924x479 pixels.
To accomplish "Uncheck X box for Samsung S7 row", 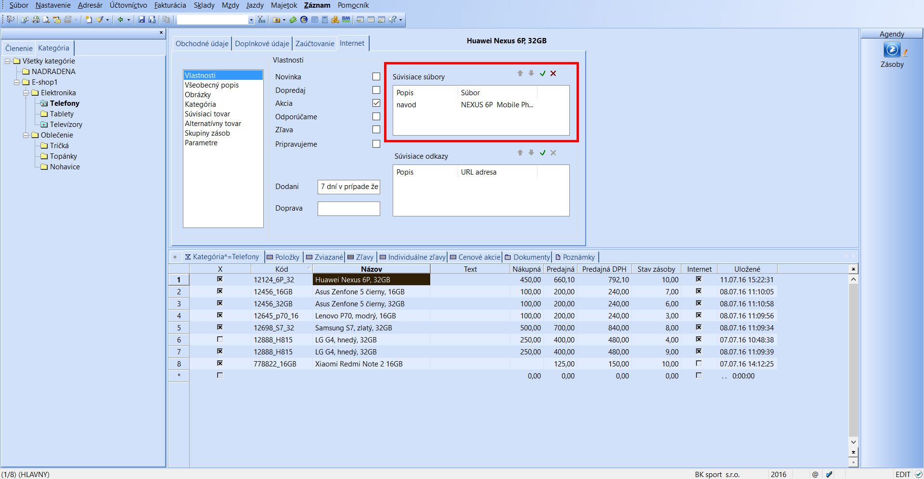I will [220, 327].
